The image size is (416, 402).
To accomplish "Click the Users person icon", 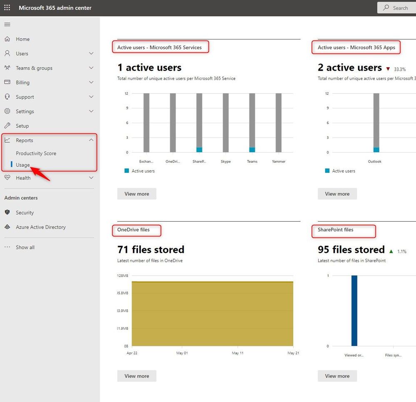I will (7, 54).
